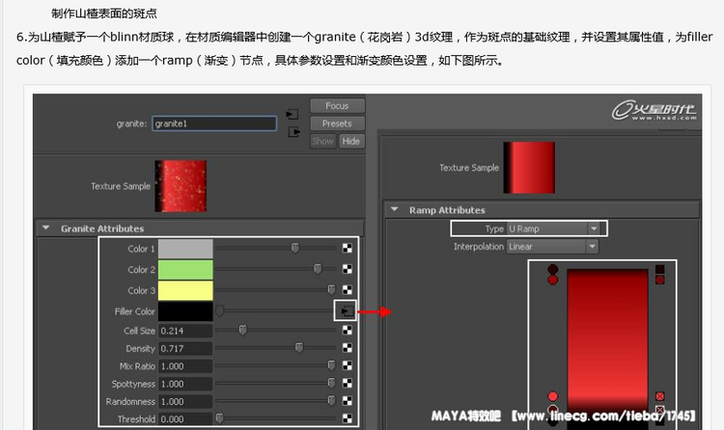This screenshot has height=430, width=724.
Task: Click the Hide button
Action: (x=350, y=141)
